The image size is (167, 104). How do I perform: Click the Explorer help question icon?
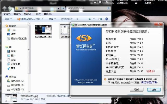(107, 19)
